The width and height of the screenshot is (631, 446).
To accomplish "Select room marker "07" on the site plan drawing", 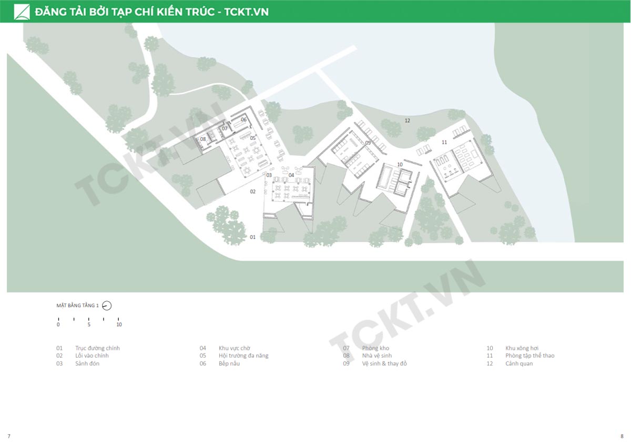I will 225,128.
